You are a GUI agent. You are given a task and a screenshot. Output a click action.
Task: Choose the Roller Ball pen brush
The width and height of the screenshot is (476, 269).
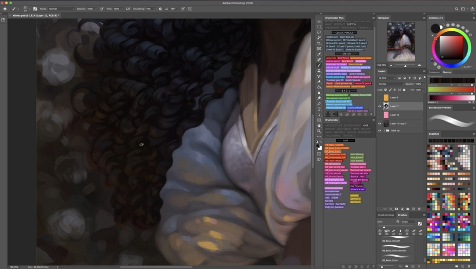point(347,37)
